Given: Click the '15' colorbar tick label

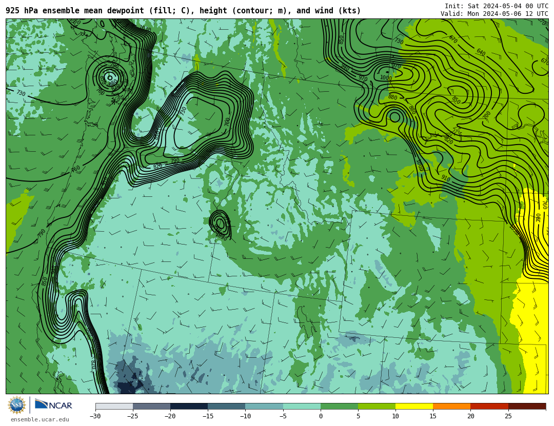Looking at the screenshot, I should [x=433, y=416].
